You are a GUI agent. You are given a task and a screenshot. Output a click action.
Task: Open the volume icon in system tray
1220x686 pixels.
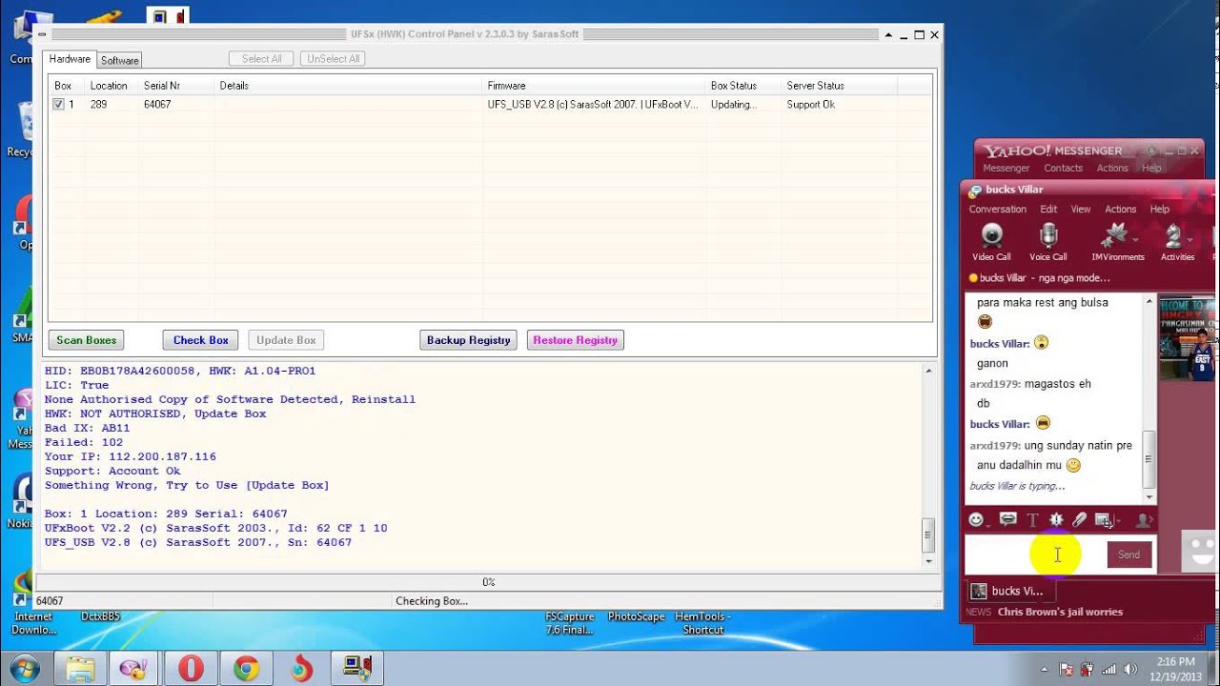(1130, 669)
